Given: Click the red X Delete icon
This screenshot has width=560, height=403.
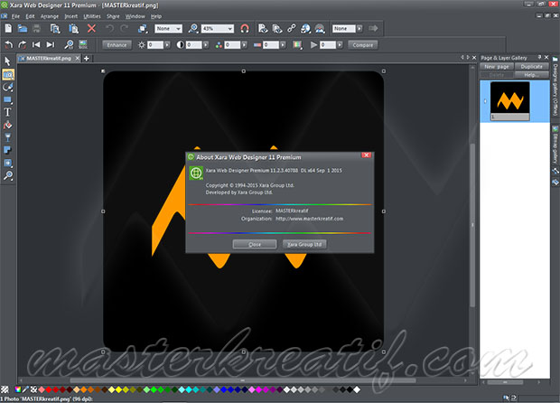Looking at the screenshot, I should coord(91,28).
